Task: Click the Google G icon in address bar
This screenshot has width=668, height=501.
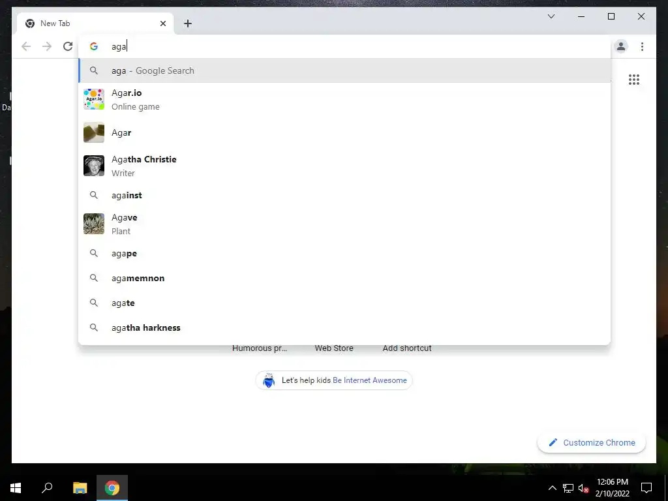Action: tap(94, 46)
